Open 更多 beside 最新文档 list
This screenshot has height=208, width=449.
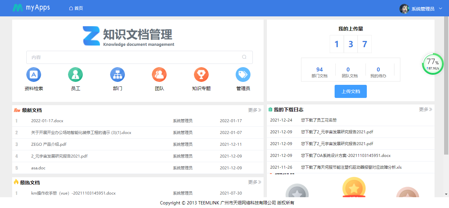(x=254, y=110)
